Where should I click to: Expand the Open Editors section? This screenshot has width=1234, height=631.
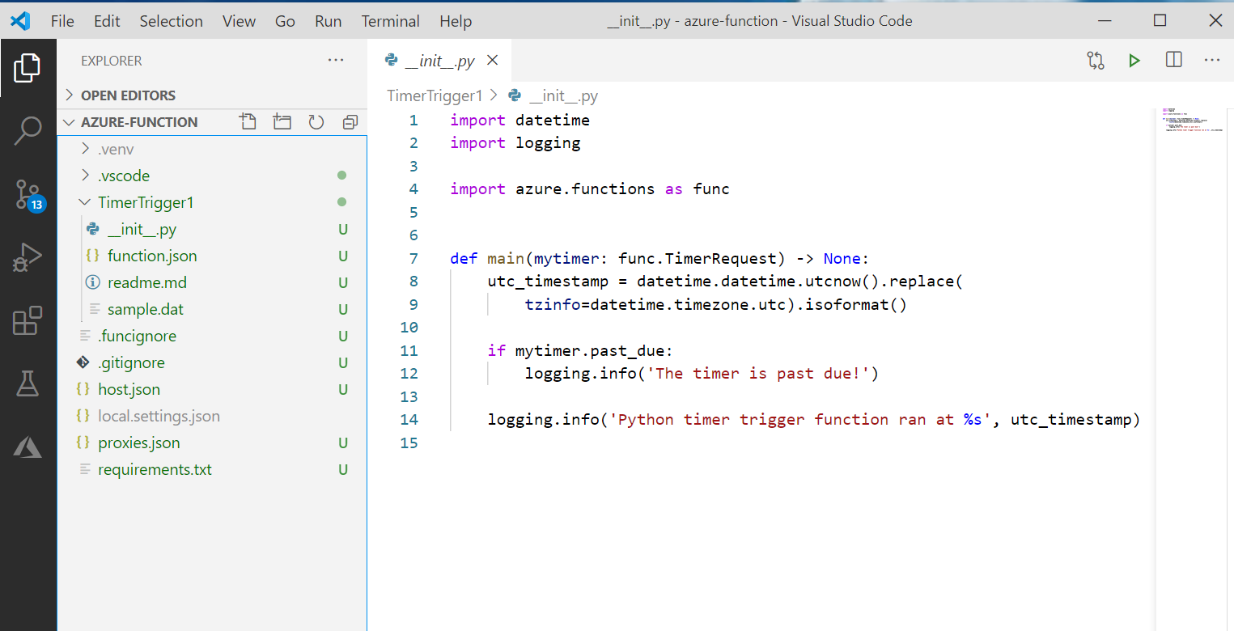[212, 95]
